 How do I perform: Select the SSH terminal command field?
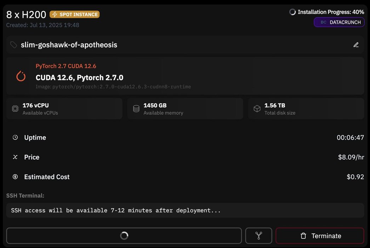click(185, 210)
